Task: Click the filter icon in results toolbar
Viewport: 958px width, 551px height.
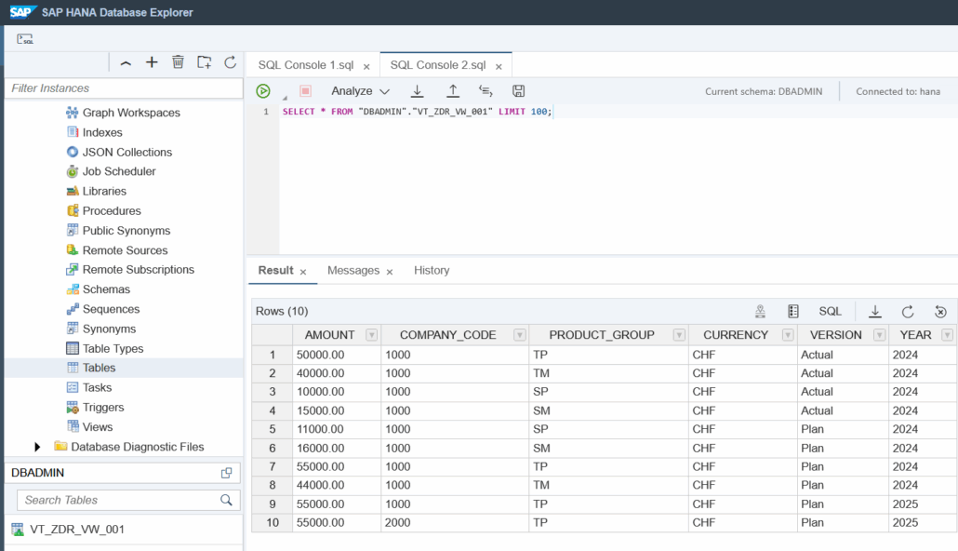Action: point(760,311)
